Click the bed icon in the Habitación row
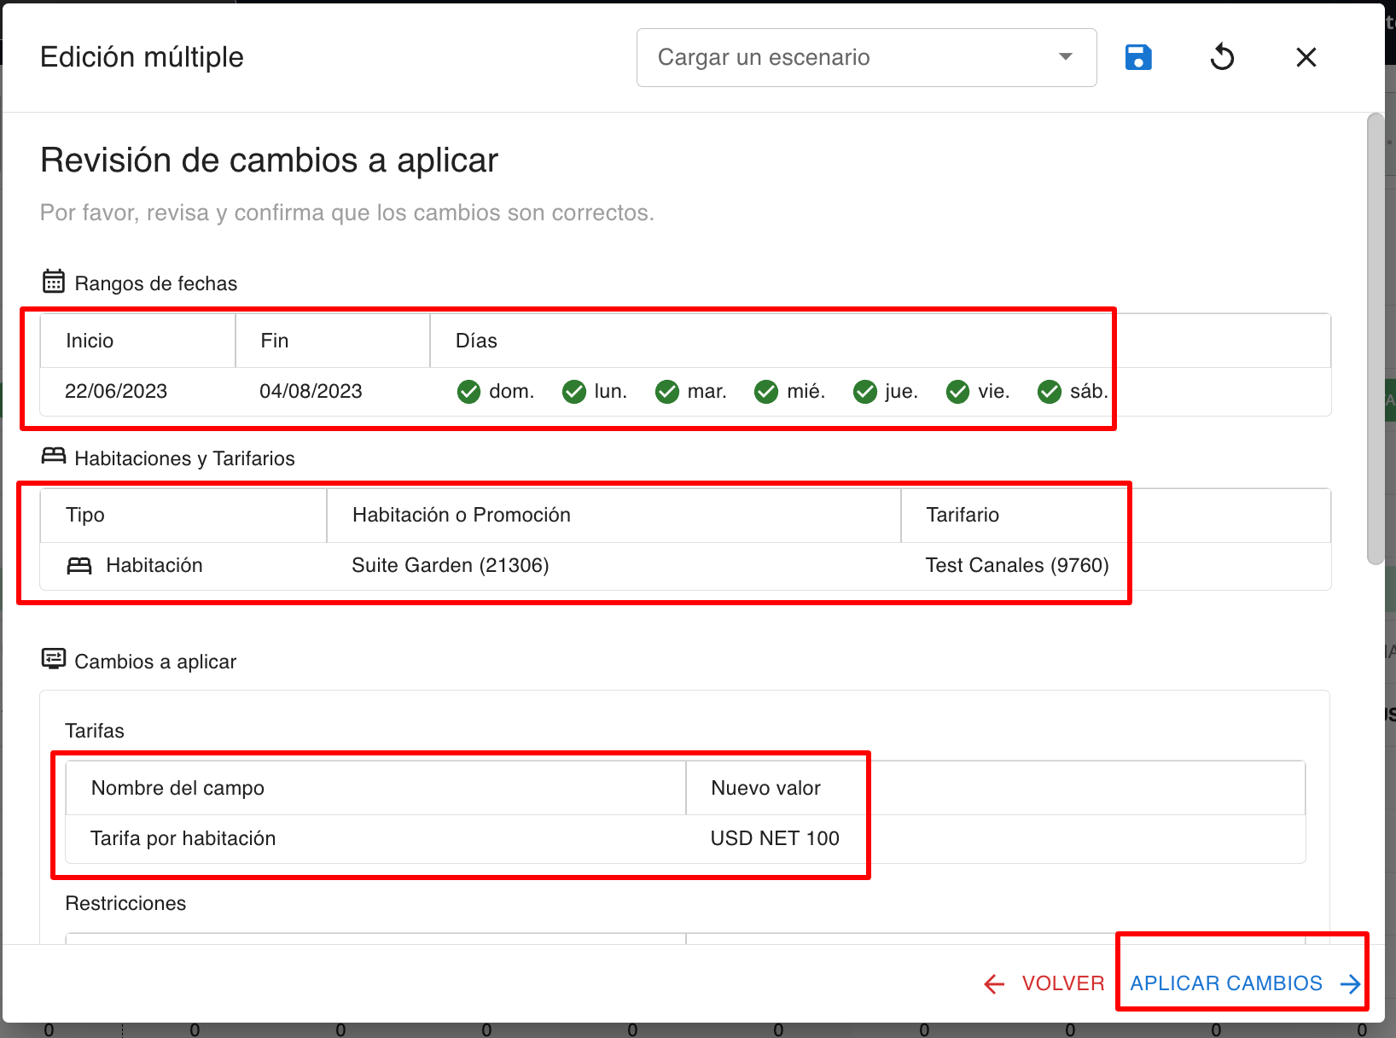The image size is (1396, 1038). 79,564
